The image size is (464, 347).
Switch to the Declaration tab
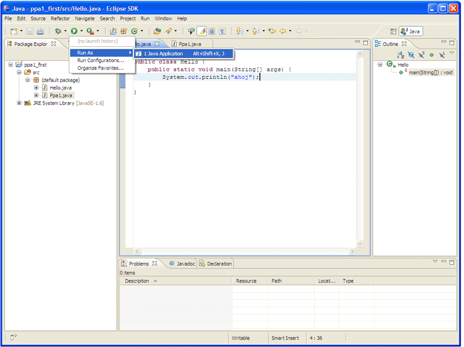click(x=215, y=263)
